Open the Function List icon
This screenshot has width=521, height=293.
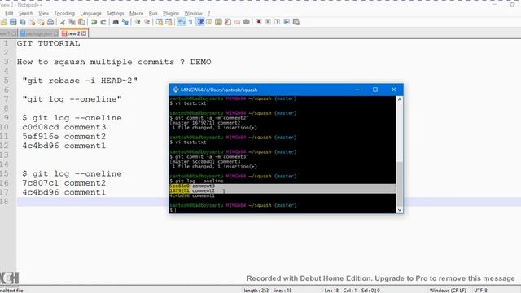point(228,22)
